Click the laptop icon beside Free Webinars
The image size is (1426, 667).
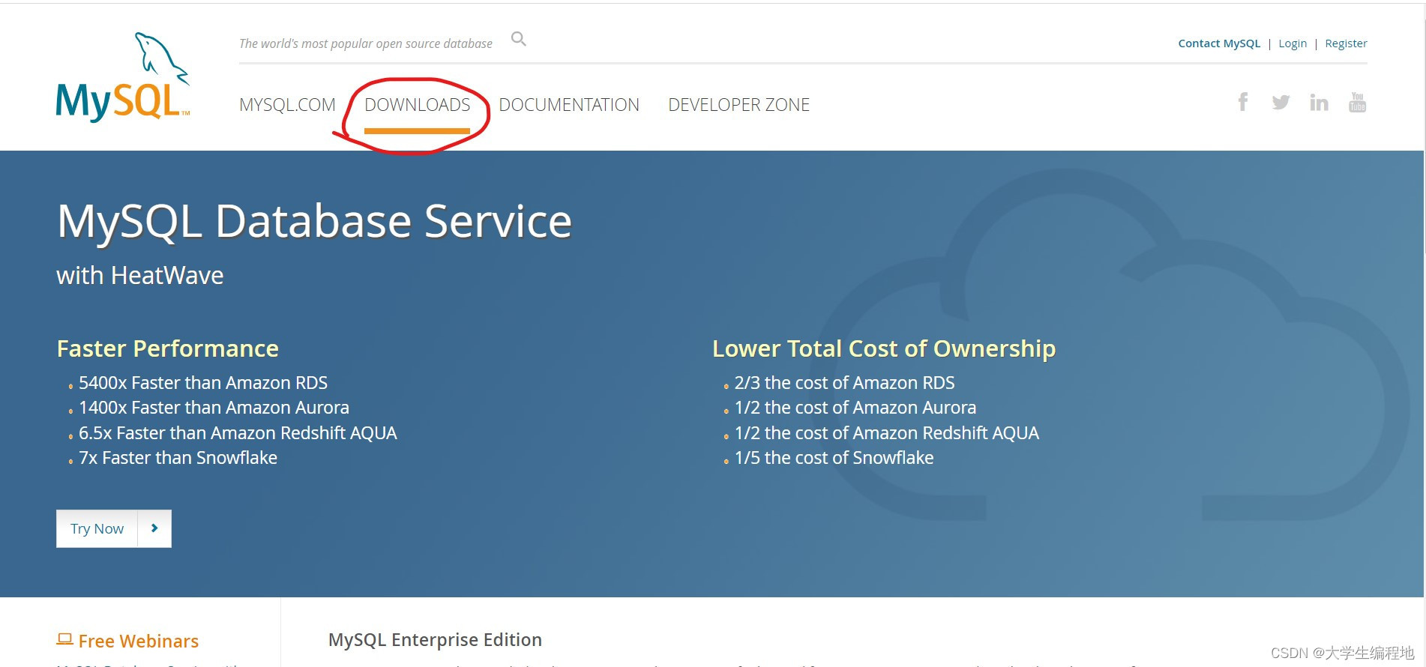point(64,639)
